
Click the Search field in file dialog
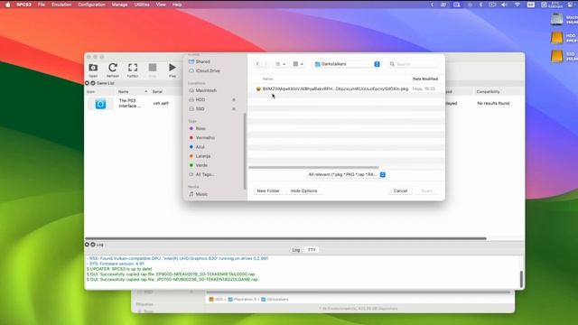point(414,64)
